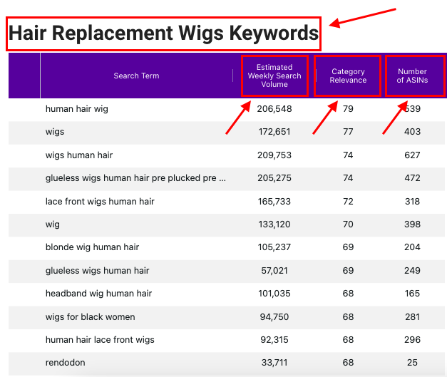The image size is (447, 377).
Task: Choose 'wigs for black women' term
Action: pyautogui.click(x=90, y=317)
